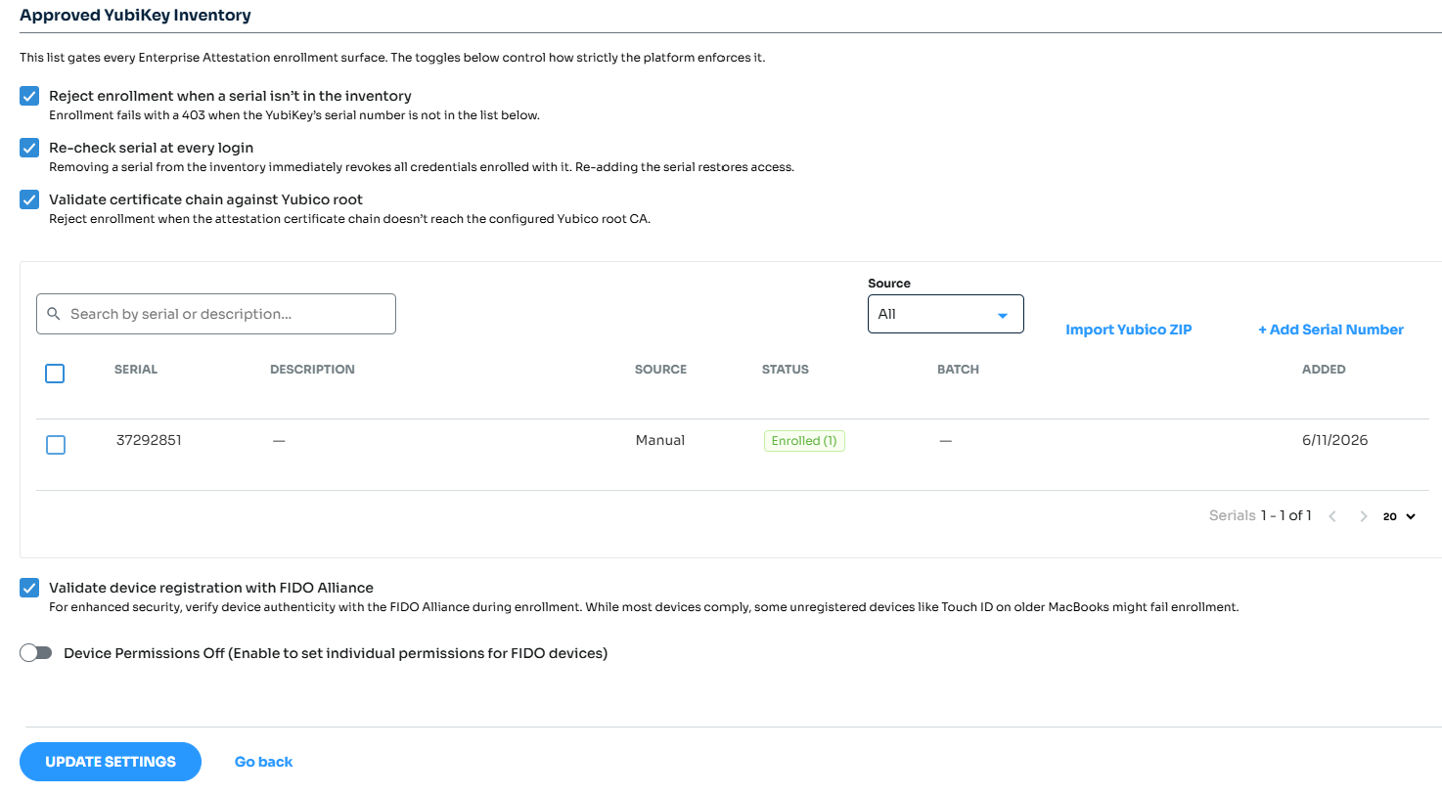This screenshot has width=1442, height=794.
Task: Go to previous page of serials
Action: (1332, 516)
